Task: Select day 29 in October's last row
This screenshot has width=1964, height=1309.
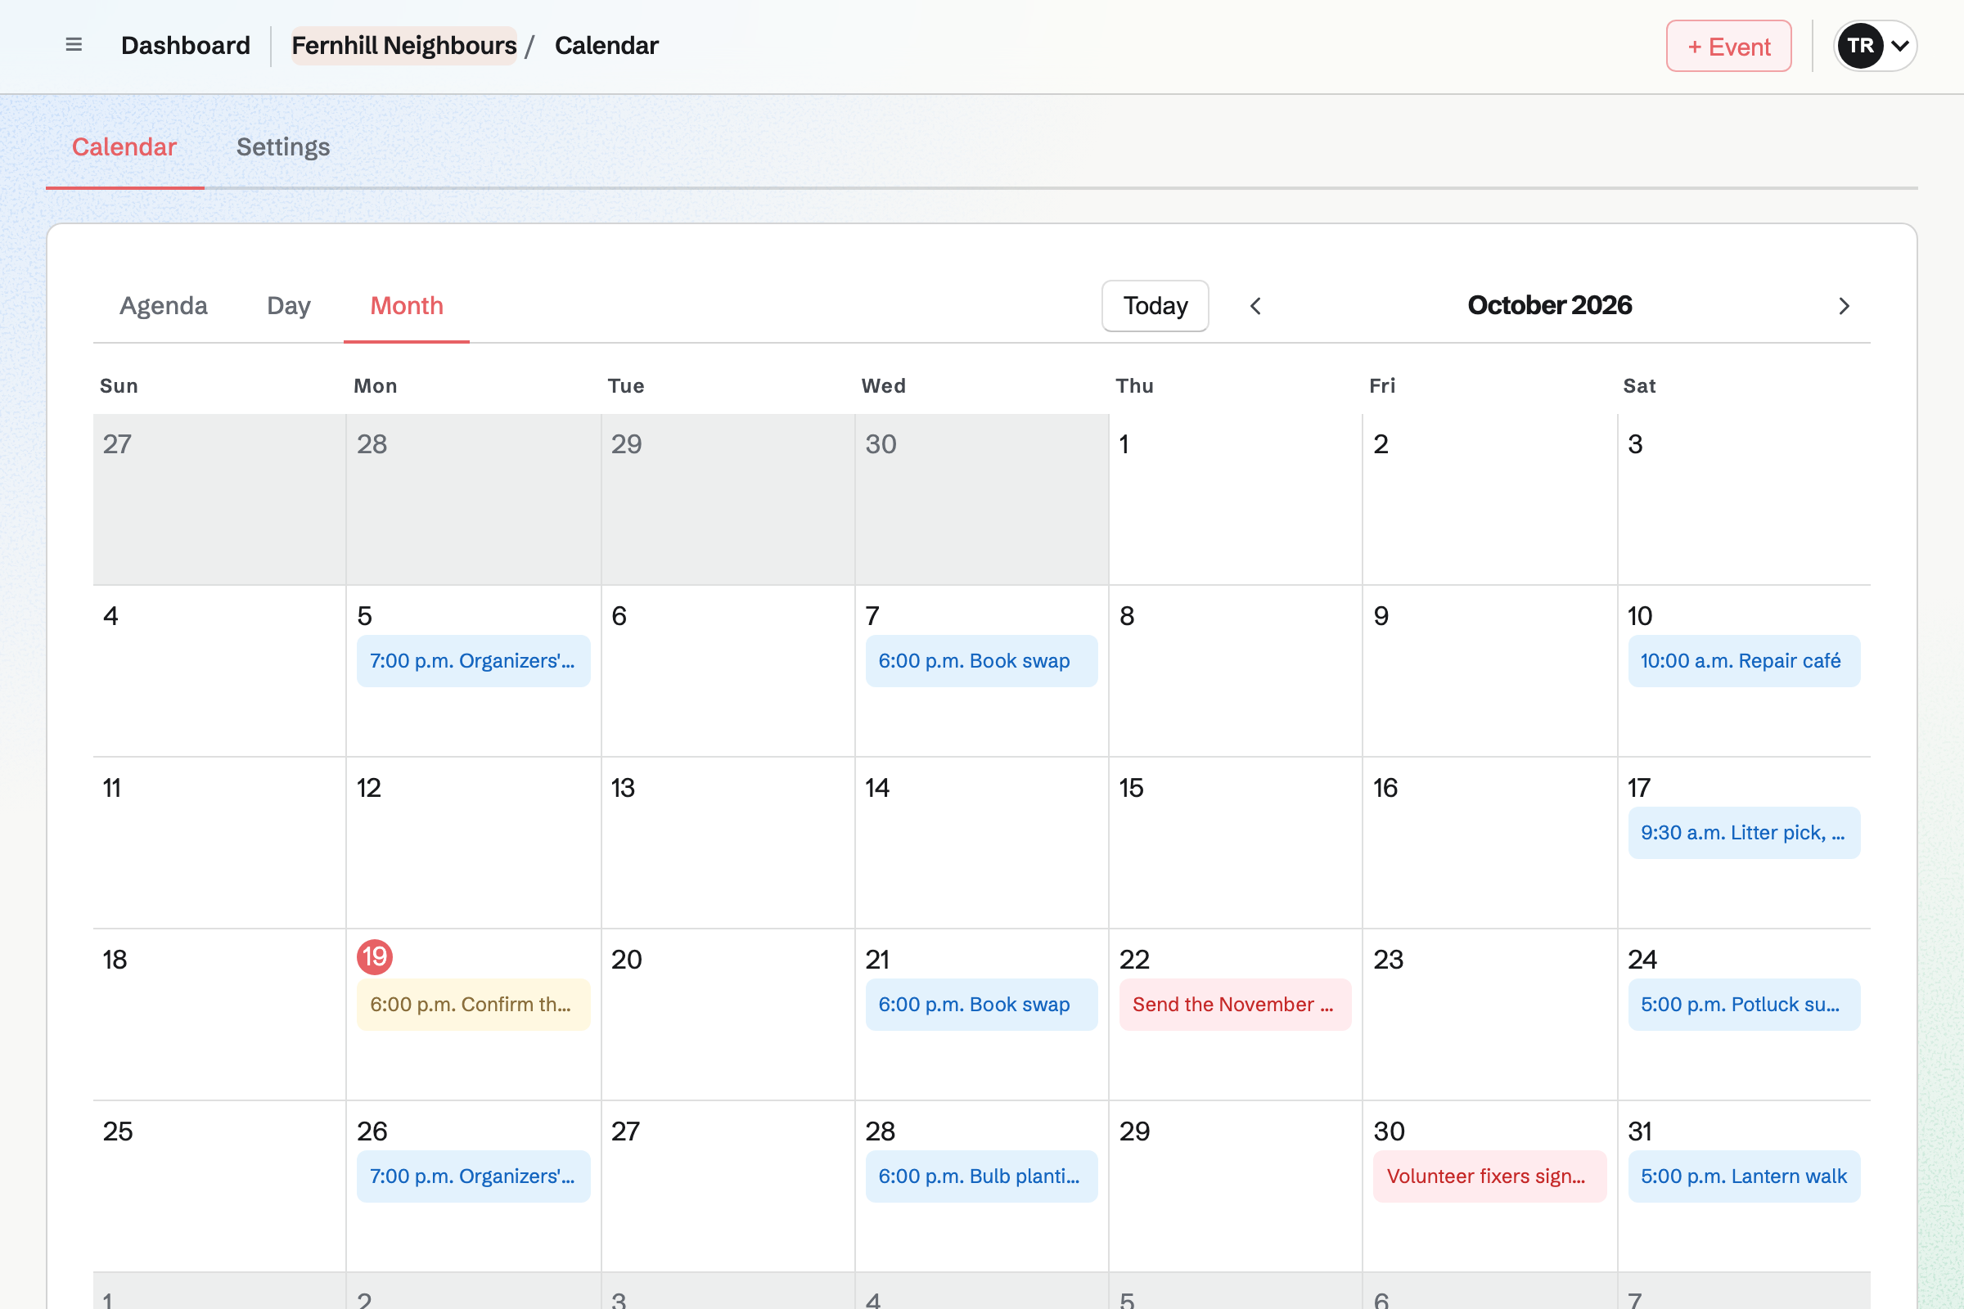Action: pyautogui.click(x=1134, y=1132)
